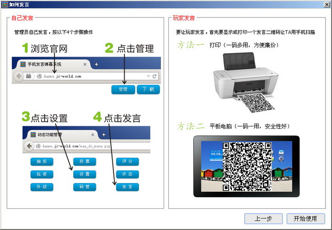Click the 如何发言 window title text
Viewport: 332px width, 230px height.
pyautogui.click(x=19, y=5)
